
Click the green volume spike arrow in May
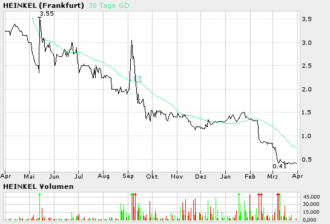point(39,194)
